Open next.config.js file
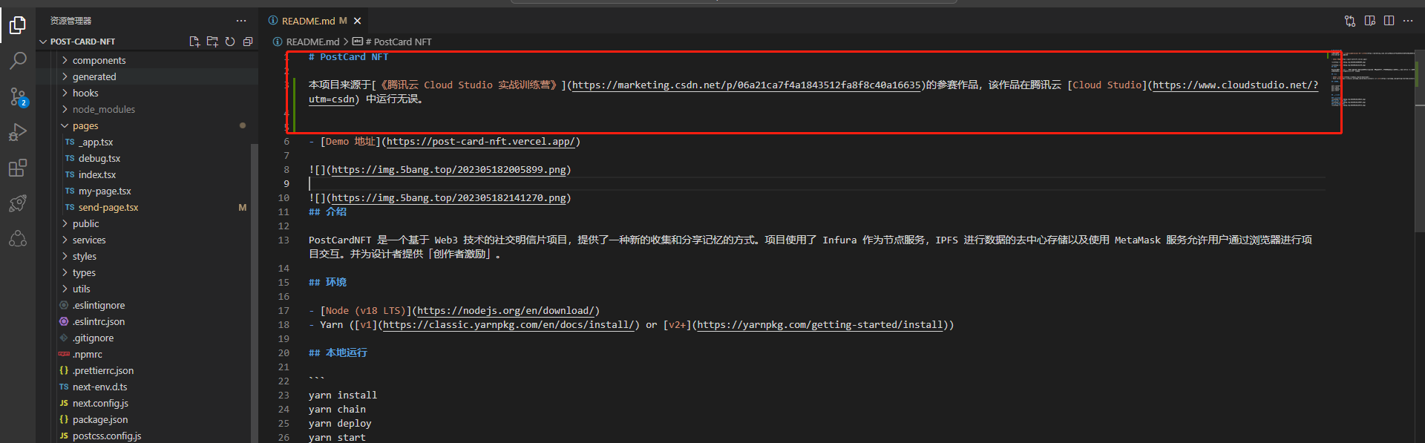 [100, 403]
